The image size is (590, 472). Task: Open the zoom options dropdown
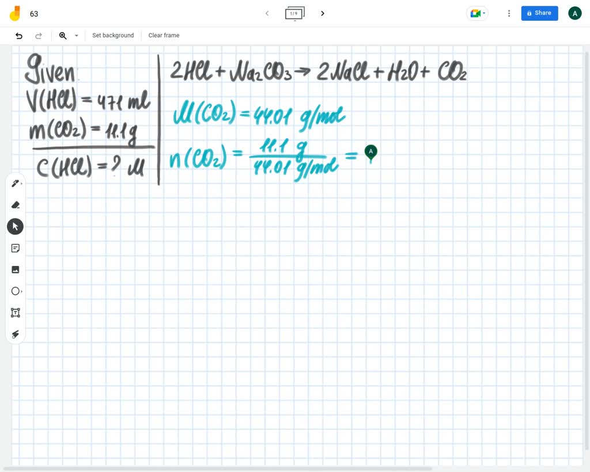[76, 35]
